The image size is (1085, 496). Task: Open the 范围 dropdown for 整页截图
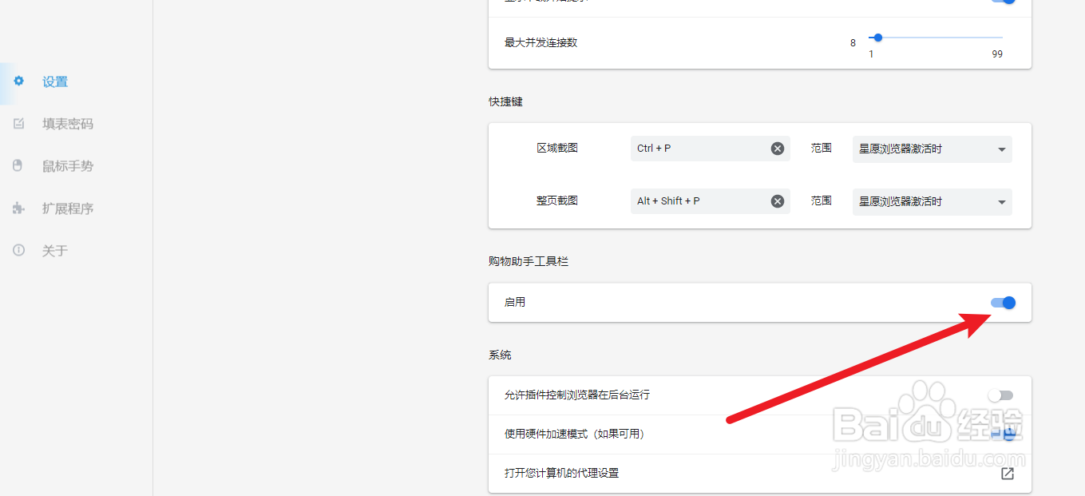click(x=932, y=201)
